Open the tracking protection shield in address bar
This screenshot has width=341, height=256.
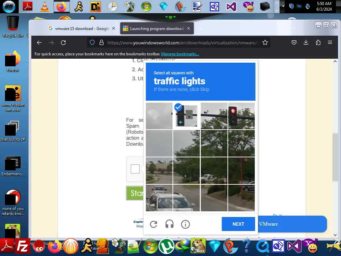92,42
